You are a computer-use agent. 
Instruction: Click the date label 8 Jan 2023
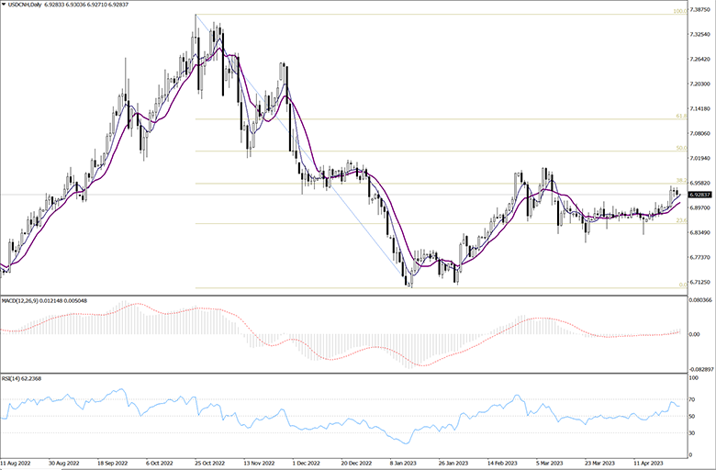[x=404, y=463]
